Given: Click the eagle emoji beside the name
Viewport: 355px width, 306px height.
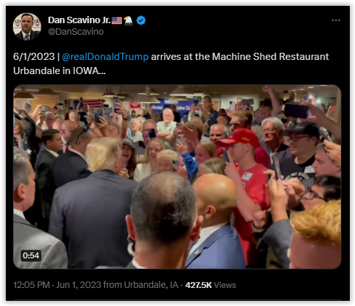Looking at the screenshot, I should pos(128,21).
